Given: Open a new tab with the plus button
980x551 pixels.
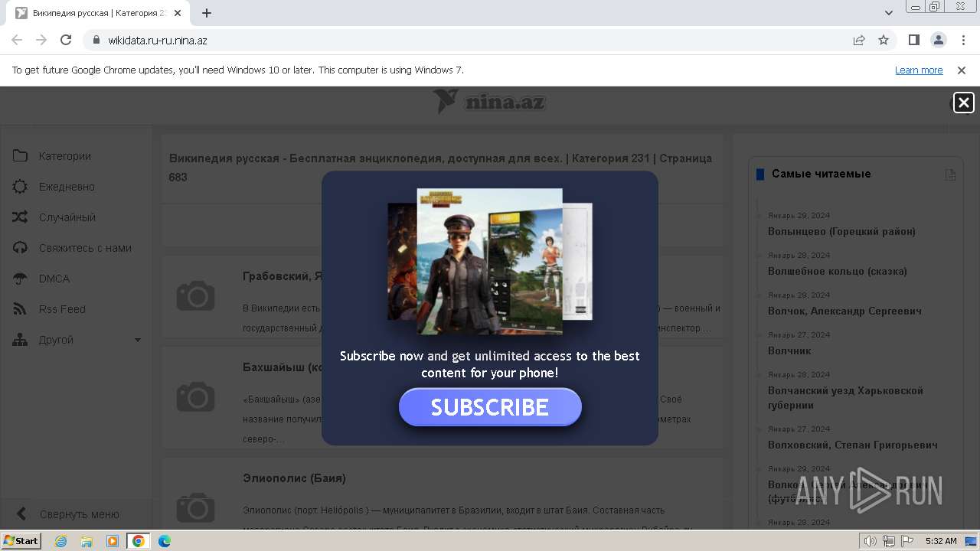Looking at the screenshot, I should (207, 13).
